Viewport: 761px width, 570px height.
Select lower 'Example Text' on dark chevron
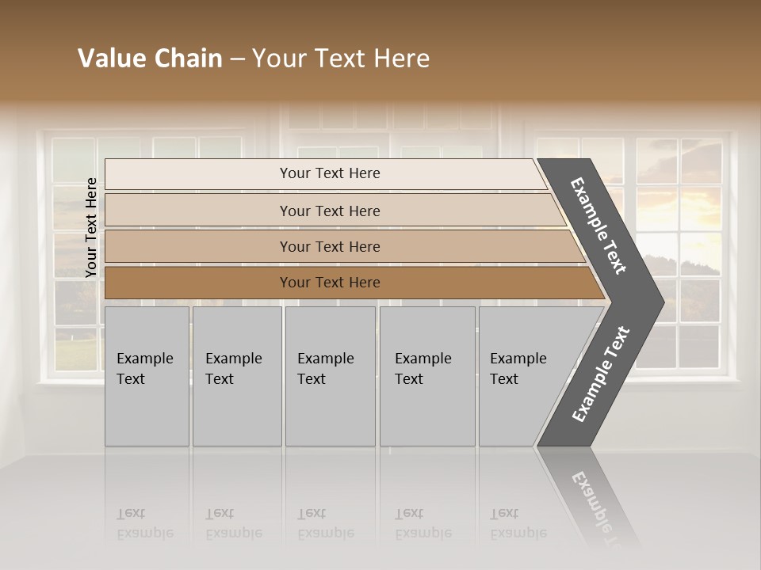tap(601, 374)
